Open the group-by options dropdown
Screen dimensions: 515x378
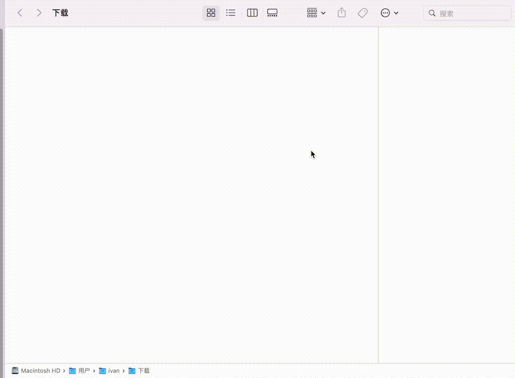point(316,13)
